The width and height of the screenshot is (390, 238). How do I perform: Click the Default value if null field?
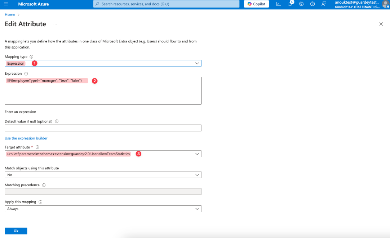tap(103, 128)
